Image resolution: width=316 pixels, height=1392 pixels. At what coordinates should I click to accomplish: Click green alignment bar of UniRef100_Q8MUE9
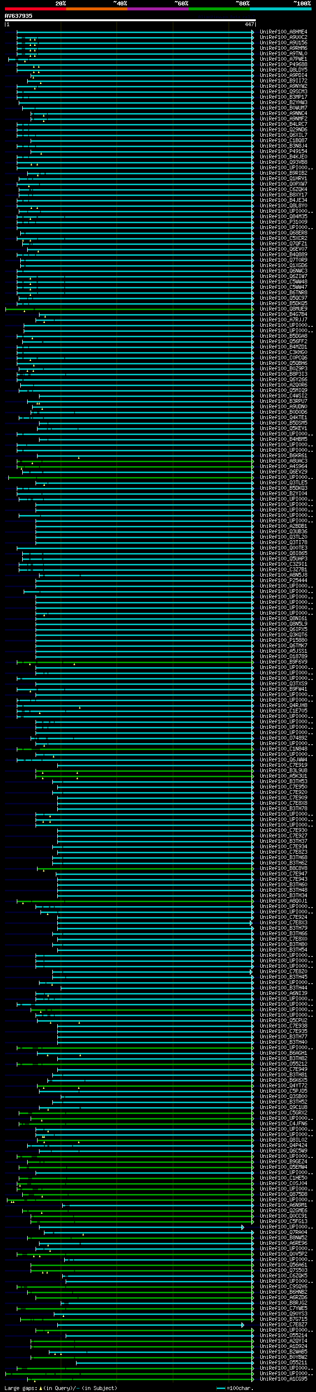[x=130, y=309]
